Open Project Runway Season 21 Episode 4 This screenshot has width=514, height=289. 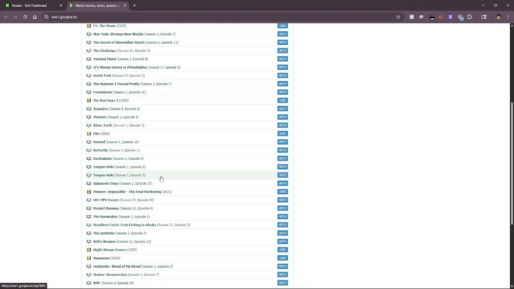tap(123, 208)
